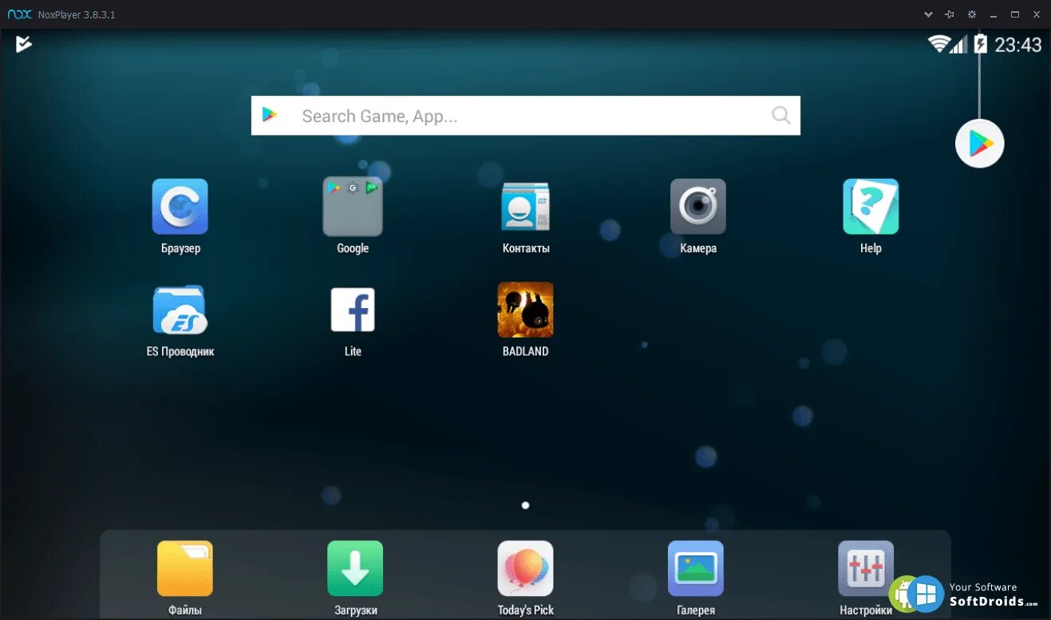Open the Камера app
The image size is (1051, 620).
tap(698, 207)
